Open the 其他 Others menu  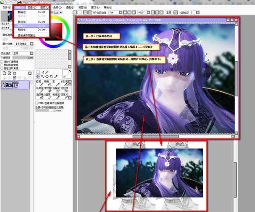click(x=108, y=8)
